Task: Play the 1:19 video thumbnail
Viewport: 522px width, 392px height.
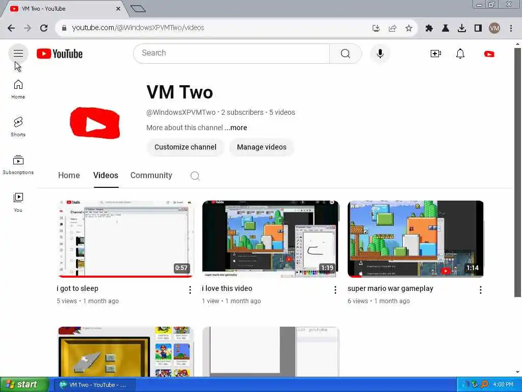Action: click(x=270, y=239)
